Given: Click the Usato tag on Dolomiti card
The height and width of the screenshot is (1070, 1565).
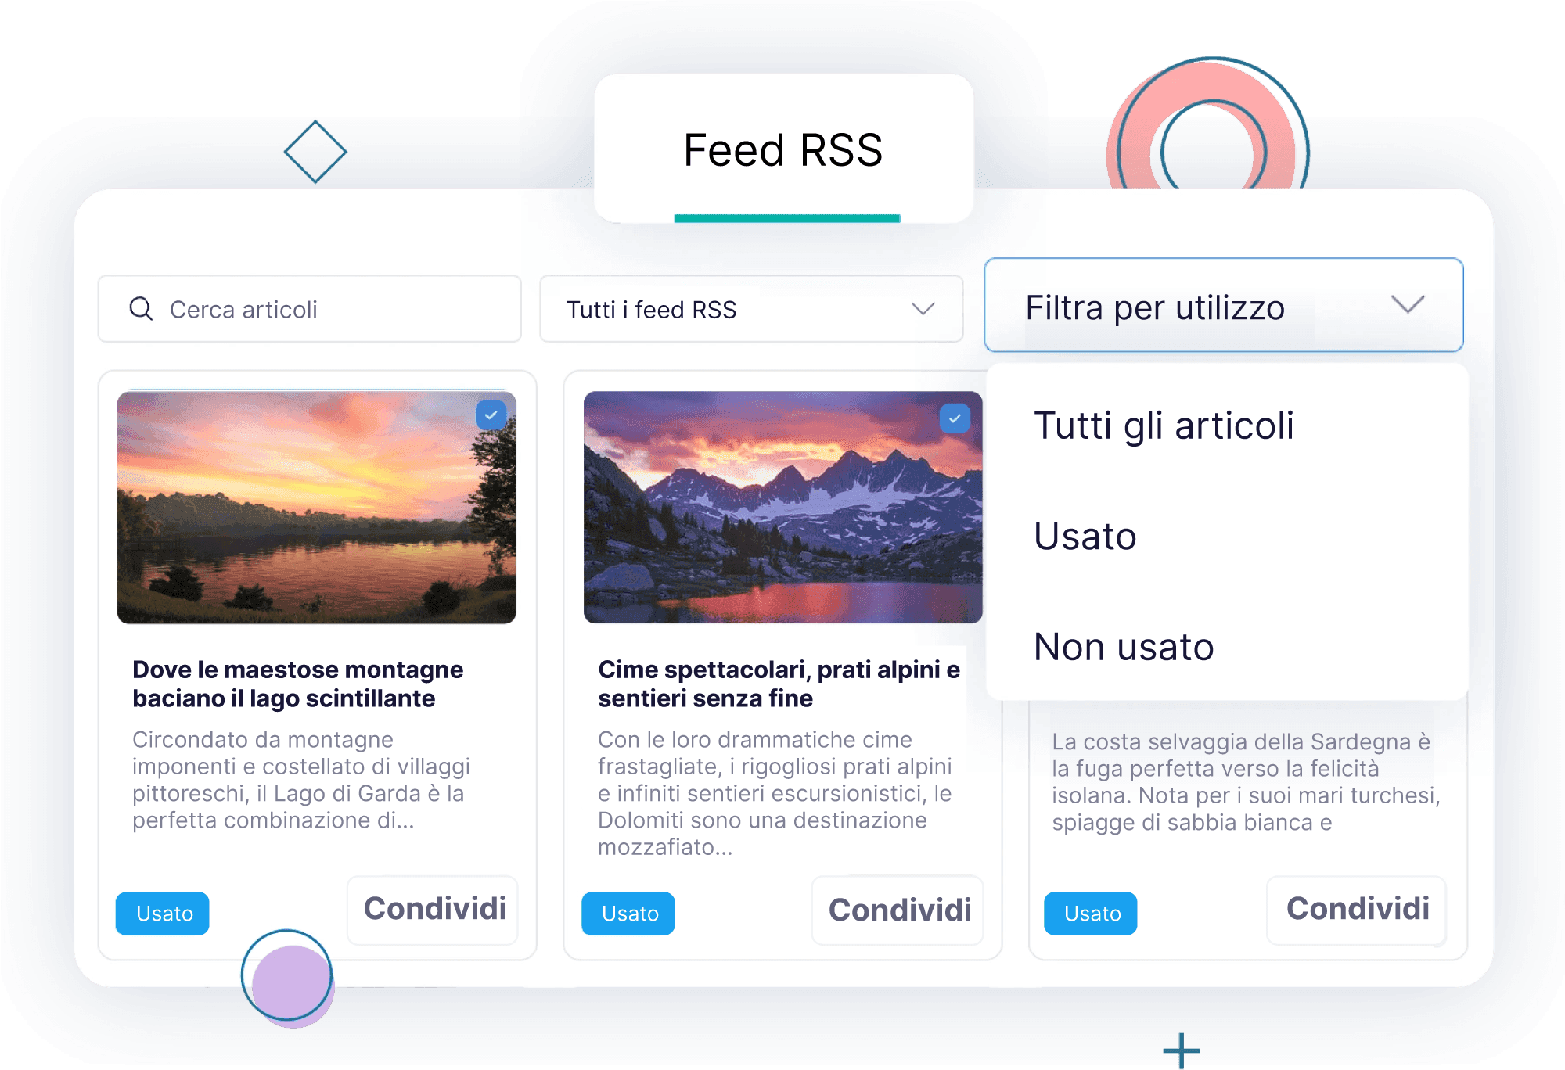Looking at the screenshot, I should [628, 914].
